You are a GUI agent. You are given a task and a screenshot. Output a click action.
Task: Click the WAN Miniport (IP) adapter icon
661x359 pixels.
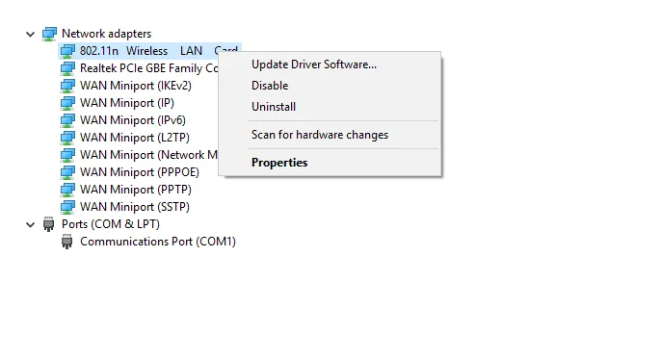[x=67, y=103]
